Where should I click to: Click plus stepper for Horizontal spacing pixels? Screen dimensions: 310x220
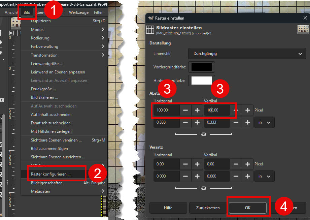[197, 110]
